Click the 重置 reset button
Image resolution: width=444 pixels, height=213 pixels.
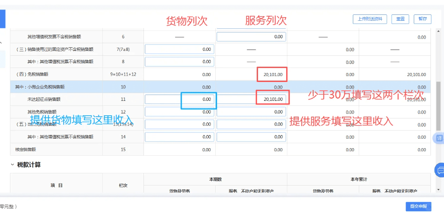coord(400,19)
